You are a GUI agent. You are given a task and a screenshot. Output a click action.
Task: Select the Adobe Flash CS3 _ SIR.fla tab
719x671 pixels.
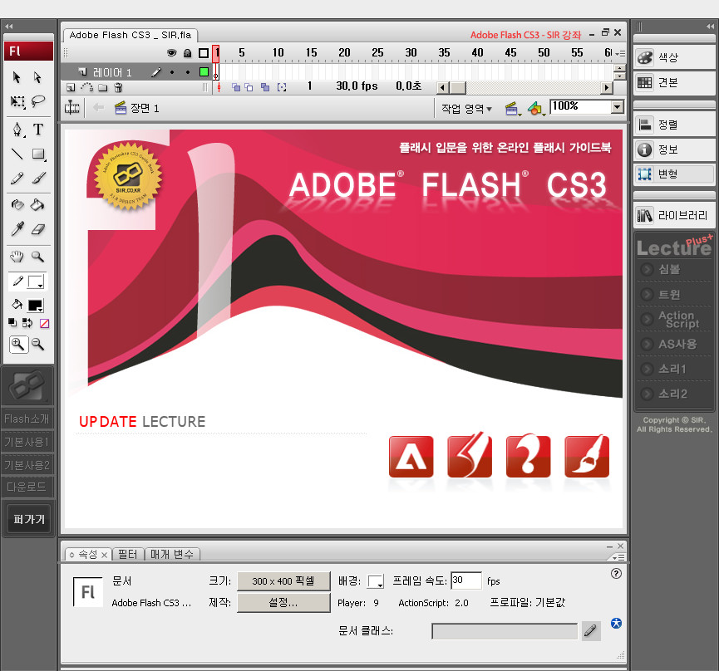coord(131,35)
